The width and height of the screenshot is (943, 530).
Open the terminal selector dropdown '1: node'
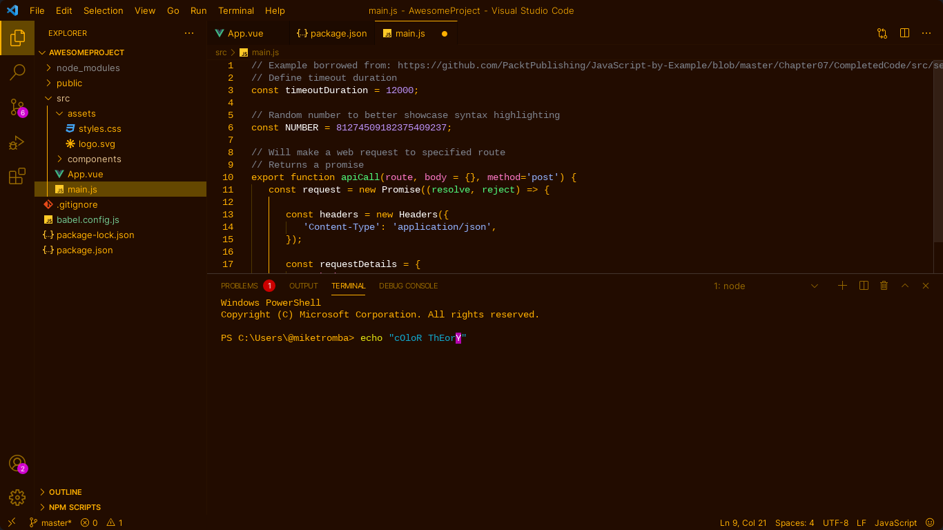pyautogui.click(x=766, y=286)
